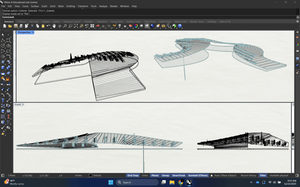Screen dimensions: 300x187
Task: Open the Inches units selector in status bar
Action: [x=78, y=175]
